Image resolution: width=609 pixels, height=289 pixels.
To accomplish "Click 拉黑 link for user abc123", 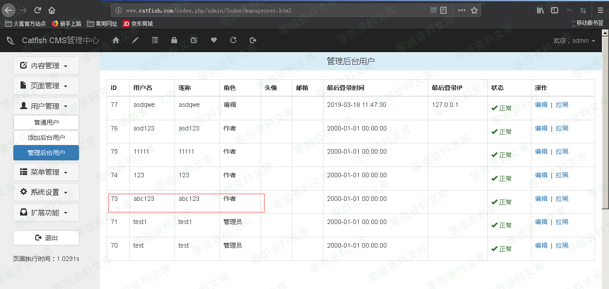I will pyautogui.click(x=562, y=199).
